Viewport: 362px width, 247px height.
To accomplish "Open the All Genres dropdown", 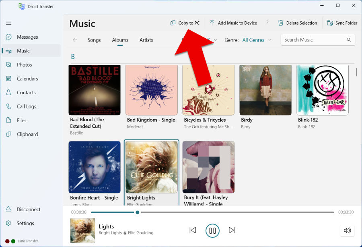I will point(257,40).
